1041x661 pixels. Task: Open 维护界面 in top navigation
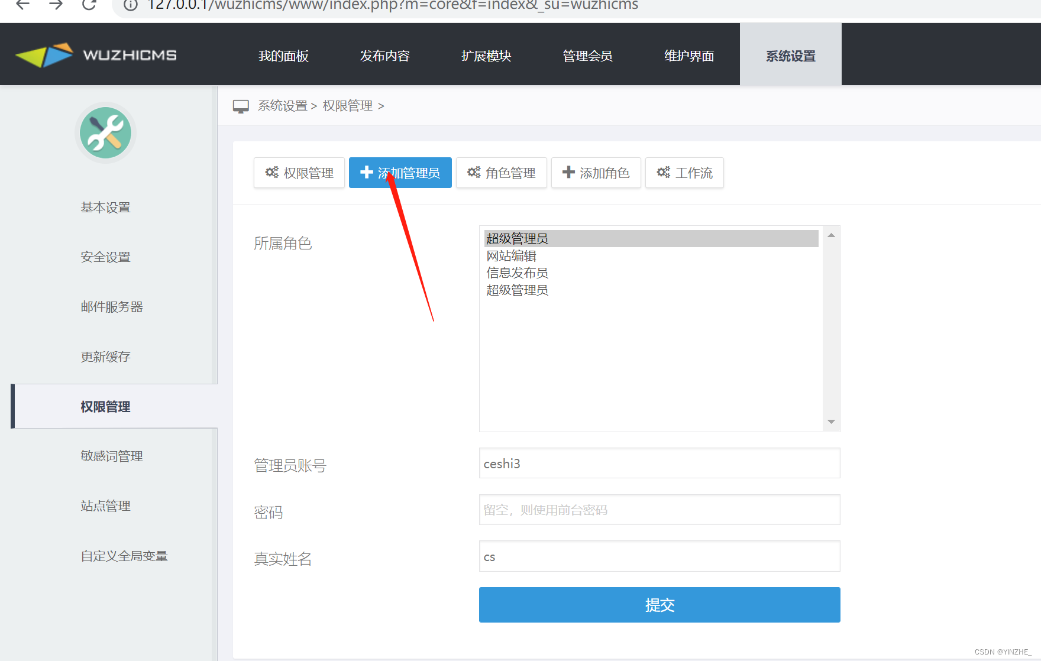tap(689, 56)
